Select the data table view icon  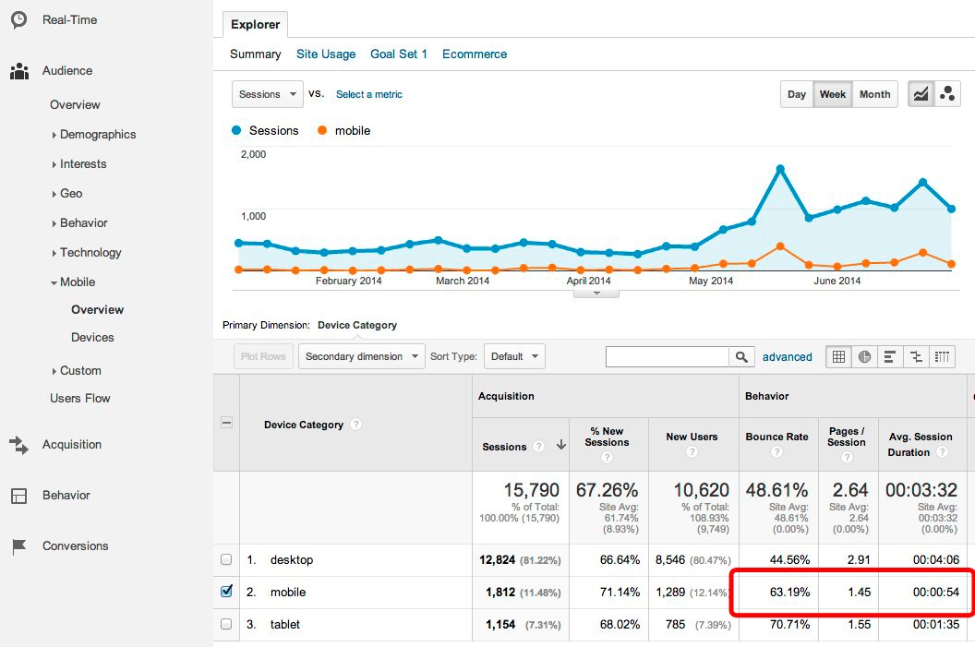[838, 356]
